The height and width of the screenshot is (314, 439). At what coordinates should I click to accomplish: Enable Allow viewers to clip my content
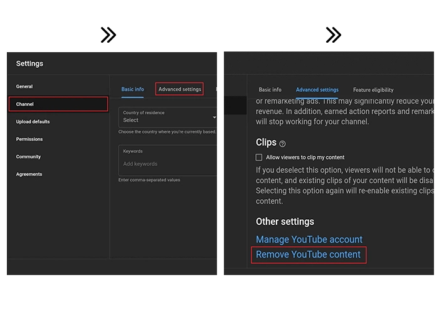click(x=259, y=158)
